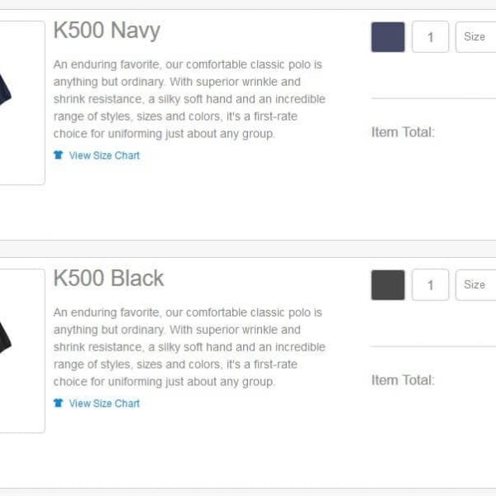The width and height of the screenshot is (496, 496).
Task: Open View Size Chart for K500 Navy
Action: click(x=104, y=155)
